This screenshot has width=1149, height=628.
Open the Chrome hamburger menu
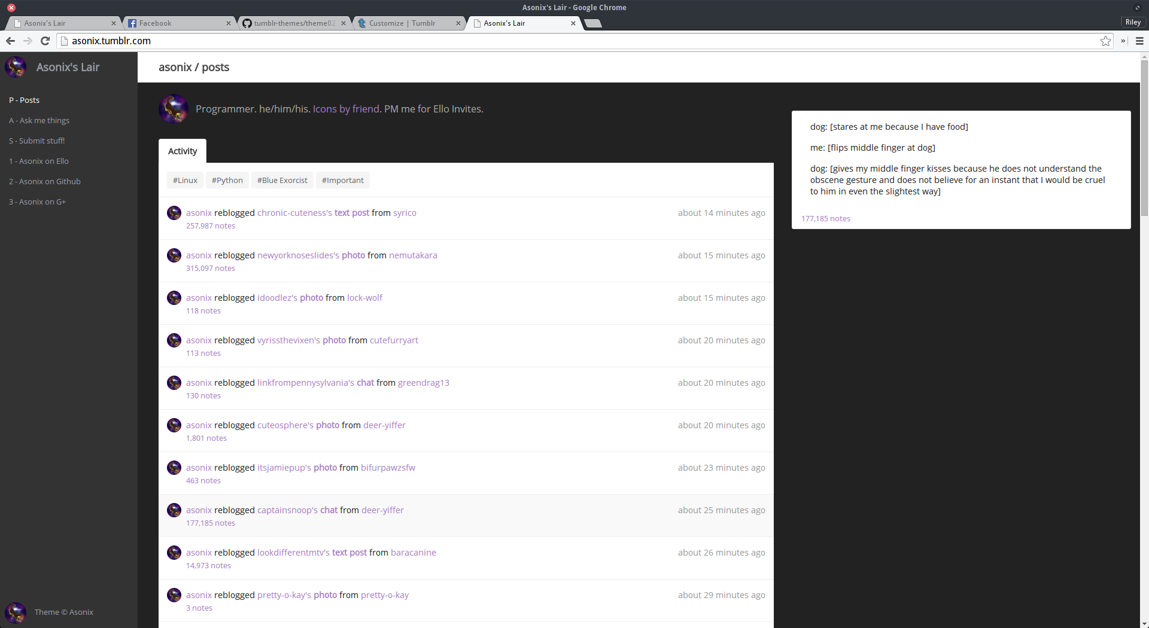pos(1139,41)
